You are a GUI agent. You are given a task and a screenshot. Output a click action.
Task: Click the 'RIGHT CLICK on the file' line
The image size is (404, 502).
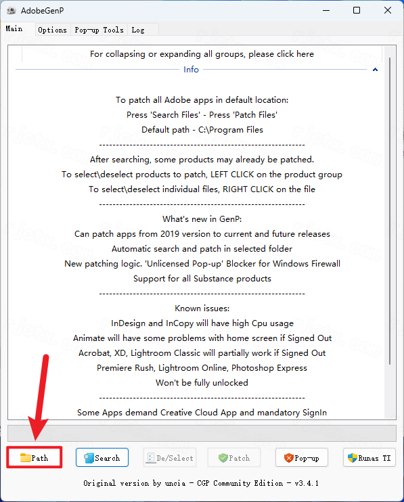click(202, 189)
